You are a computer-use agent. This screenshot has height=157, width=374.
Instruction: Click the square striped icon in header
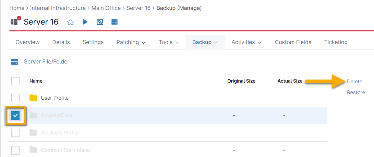coord(100,22)
